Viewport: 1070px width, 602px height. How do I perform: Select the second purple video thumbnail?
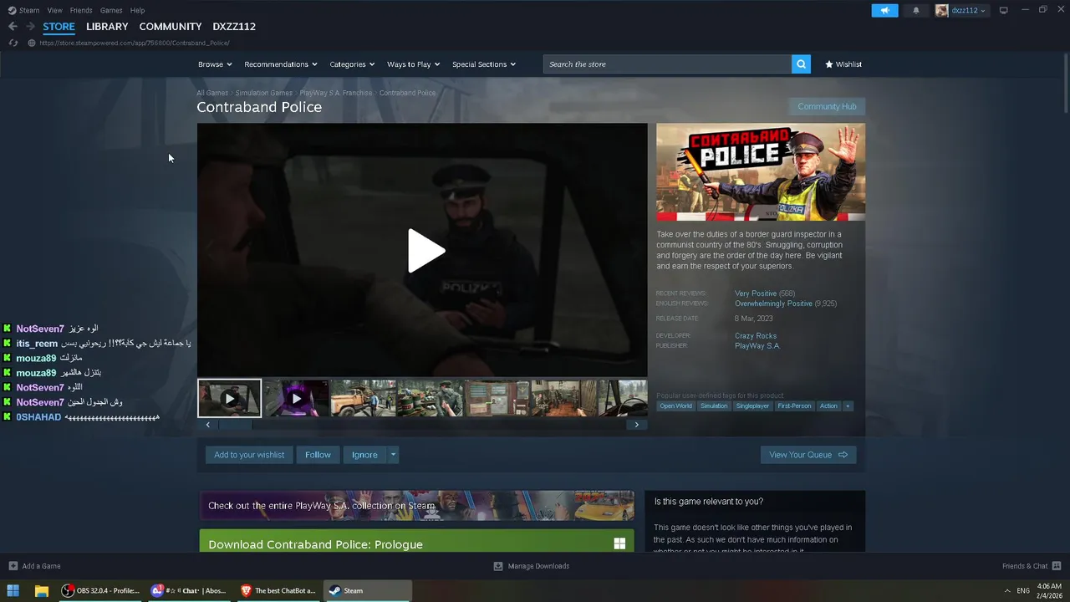click(x=297, y=398)
